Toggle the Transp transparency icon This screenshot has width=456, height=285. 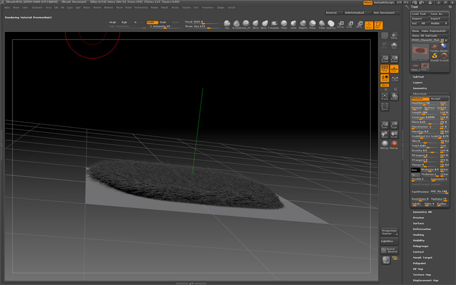(x=394, y=36)
